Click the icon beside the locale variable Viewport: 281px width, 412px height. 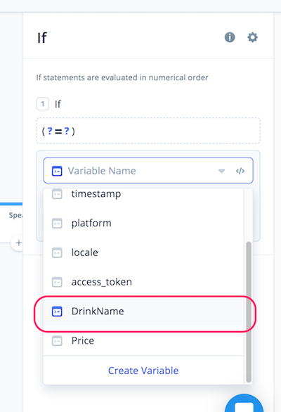tap(57, 253)
